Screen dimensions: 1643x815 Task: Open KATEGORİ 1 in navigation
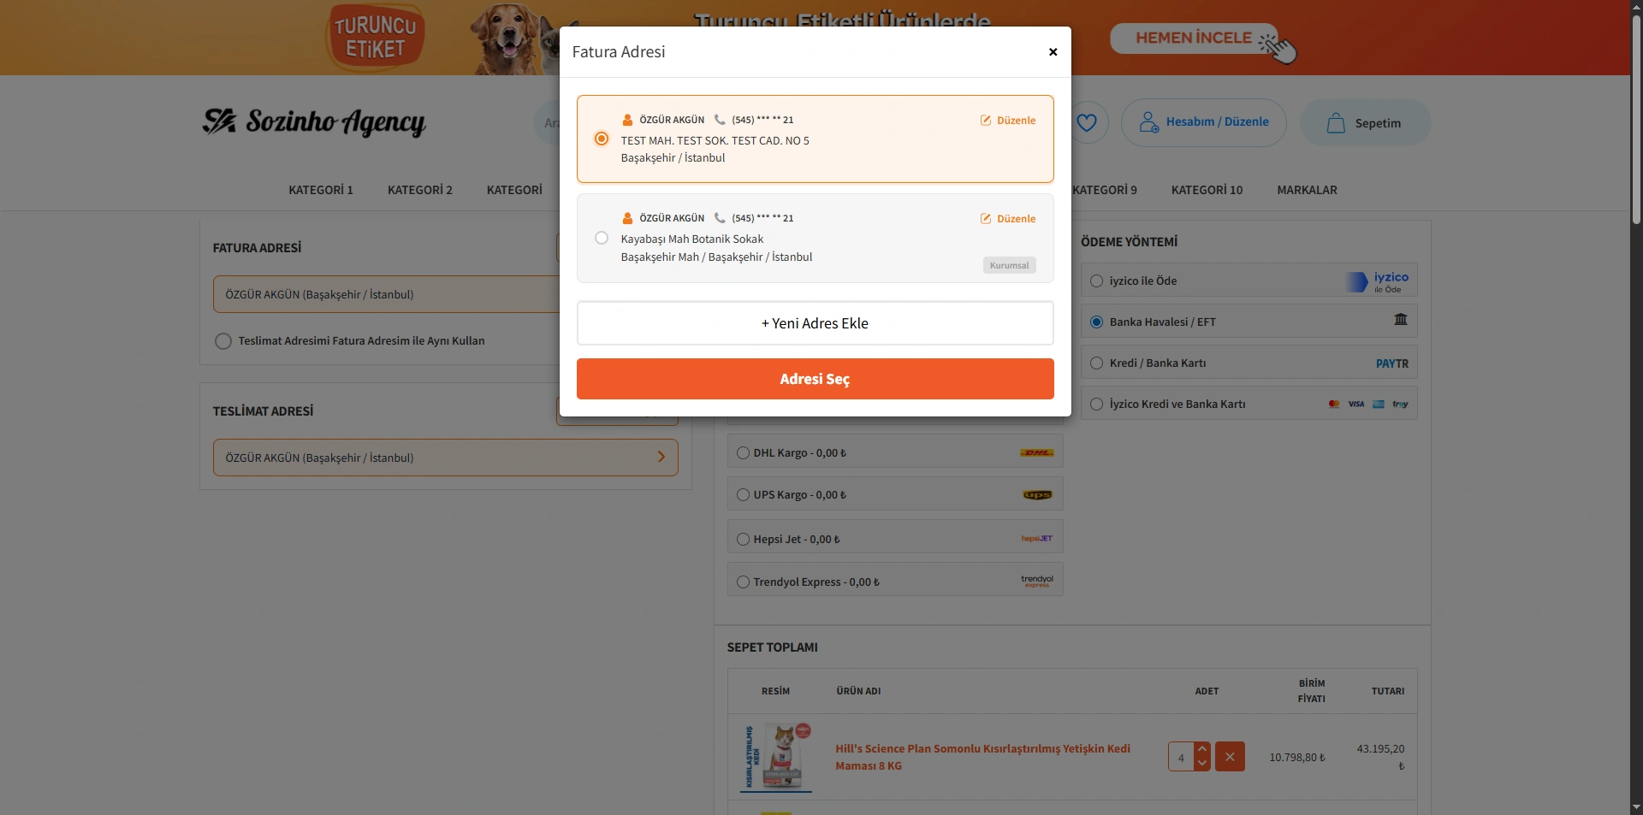[x=320, y=190]
